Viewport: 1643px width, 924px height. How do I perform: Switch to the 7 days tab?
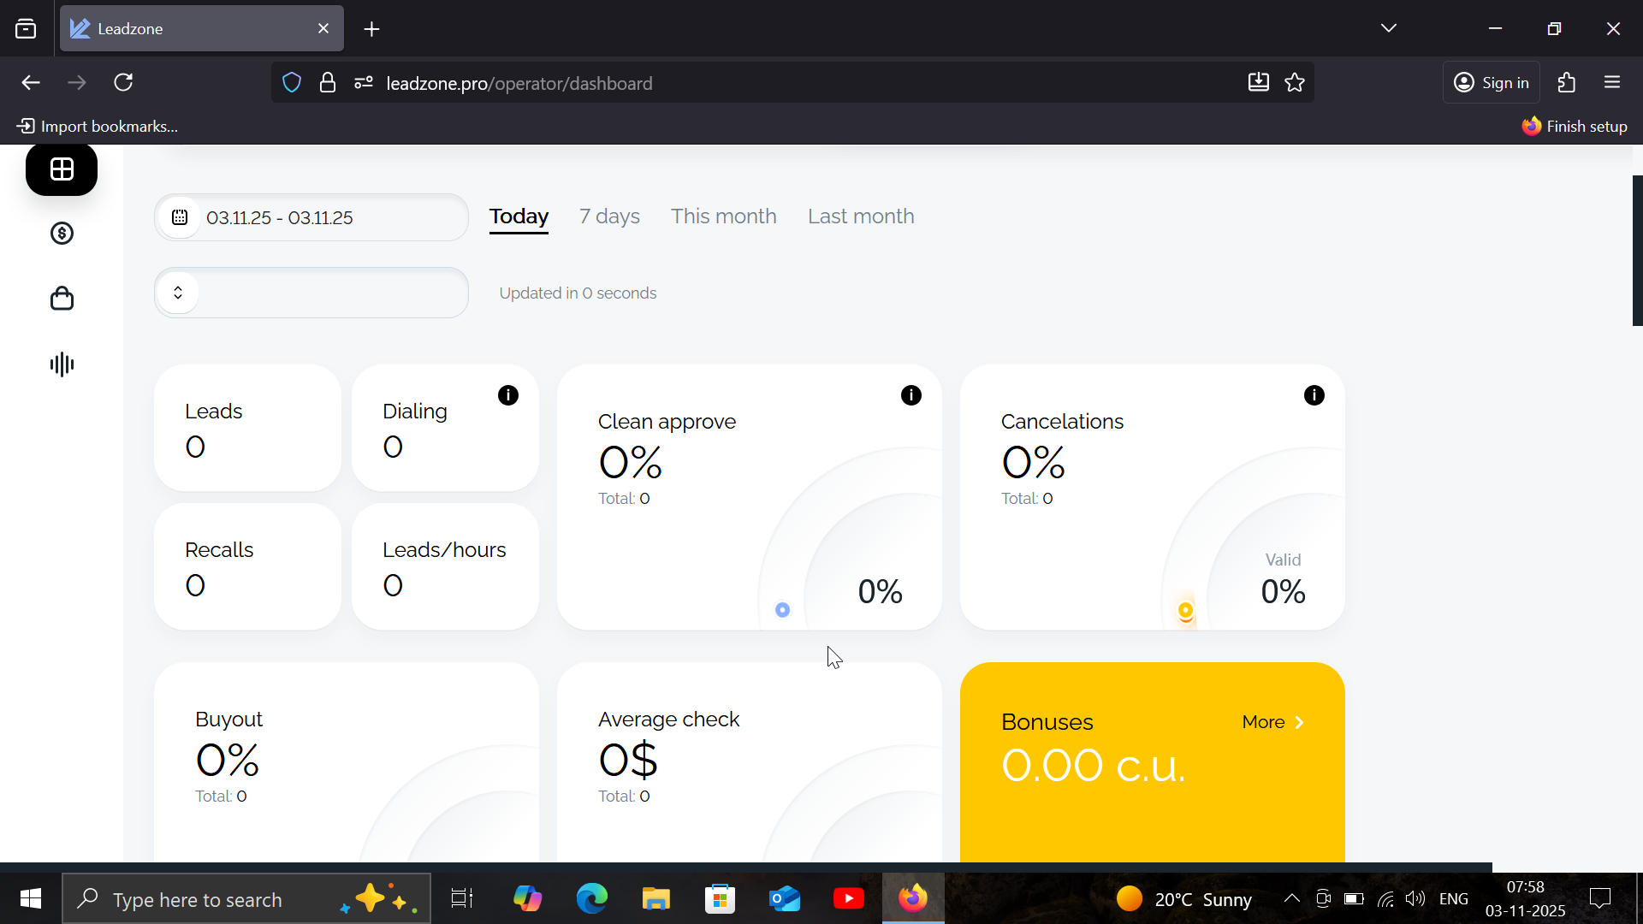point(609,216)
